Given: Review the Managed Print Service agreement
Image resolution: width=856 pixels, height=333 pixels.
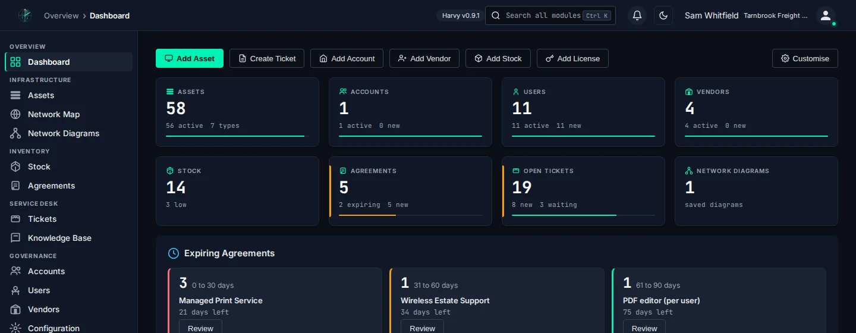Looking at the screenshot, I should pos(200,327).
